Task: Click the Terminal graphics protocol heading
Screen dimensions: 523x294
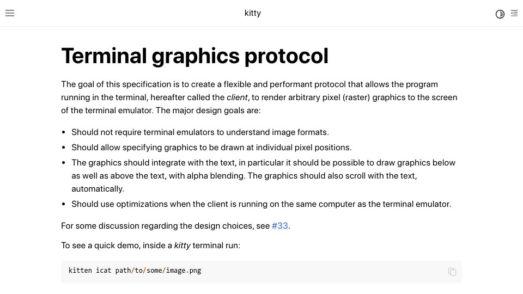Action: pyautogui.click(x=195, y=56)
